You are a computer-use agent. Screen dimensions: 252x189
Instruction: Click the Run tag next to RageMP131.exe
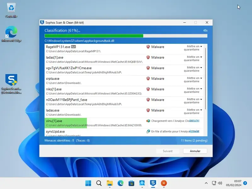pos(73,47)
